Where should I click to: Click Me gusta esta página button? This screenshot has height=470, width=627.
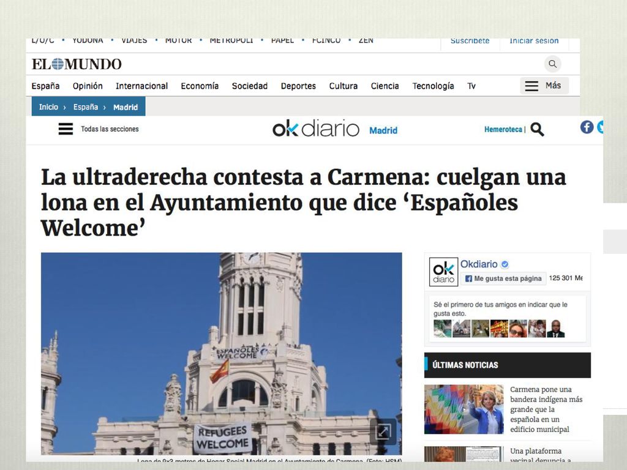tap(503, 278)
